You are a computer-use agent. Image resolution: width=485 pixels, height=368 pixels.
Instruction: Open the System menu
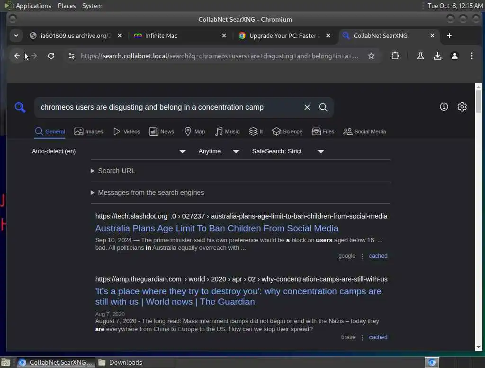tap(92, 6)
